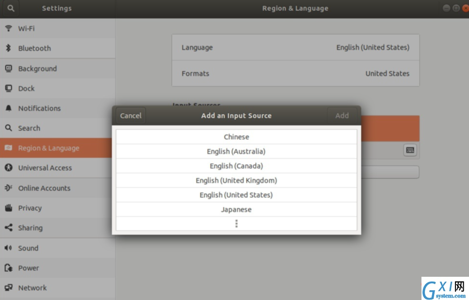This screenshot has height=300, width=469.
Task: Click the Region & Language flag icon
Action: coord(8,148)
